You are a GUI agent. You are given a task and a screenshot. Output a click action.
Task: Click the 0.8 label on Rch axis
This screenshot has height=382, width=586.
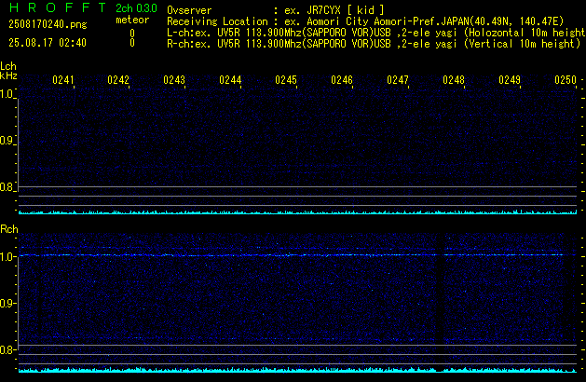[x=7, y=350]
